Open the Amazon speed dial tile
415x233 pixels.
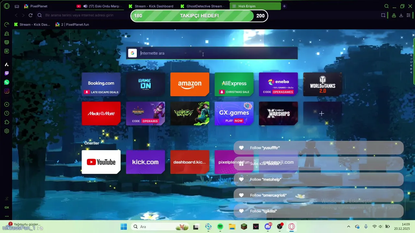pos(190,84)
